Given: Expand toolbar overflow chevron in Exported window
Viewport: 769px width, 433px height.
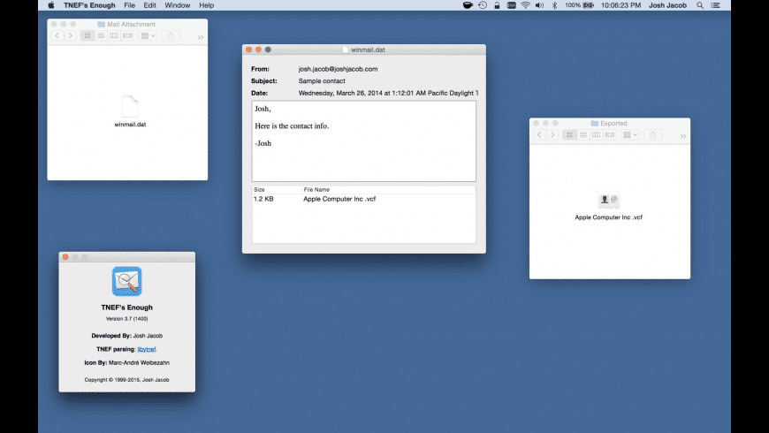Looking at the screenshot, I should [x=682, y=136].
